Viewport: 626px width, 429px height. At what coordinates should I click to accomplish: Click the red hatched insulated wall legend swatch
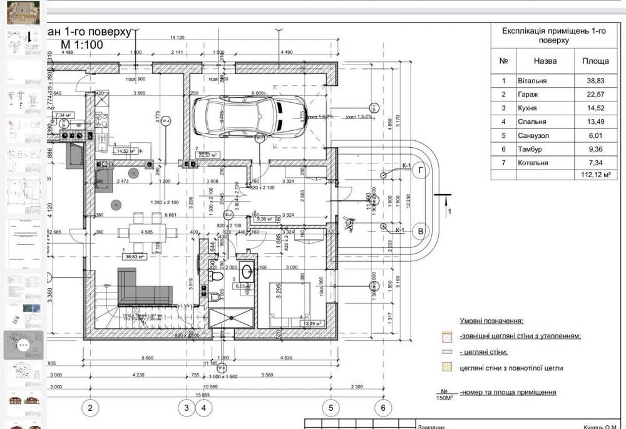tap(447, 336)
